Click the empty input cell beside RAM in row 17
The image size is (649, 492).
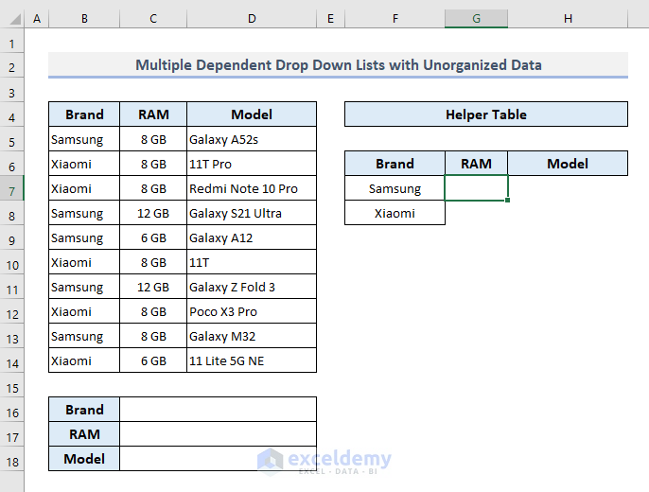(219, 434)
